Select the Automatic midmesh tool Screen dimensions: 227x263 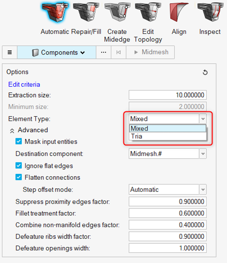[55, 11]
